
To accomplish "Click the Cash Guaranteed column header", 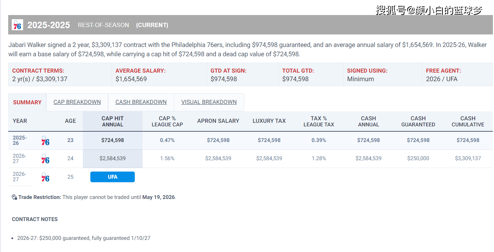I will pos(418,121).
